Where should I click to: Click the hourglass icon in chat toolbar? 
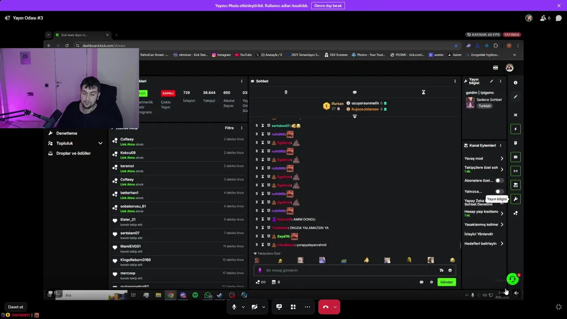(423, 92)
